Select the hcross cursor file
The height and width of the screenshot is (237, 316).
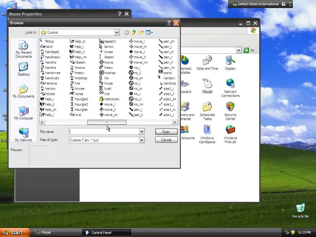[48, 94]
